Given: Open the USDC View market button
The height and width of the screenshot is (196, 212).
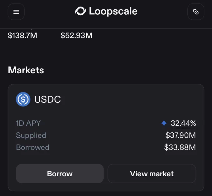Looking at the screenshot, I should [x=152, y=174].
